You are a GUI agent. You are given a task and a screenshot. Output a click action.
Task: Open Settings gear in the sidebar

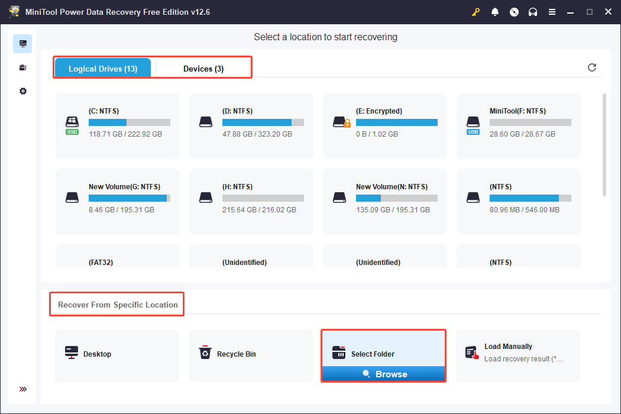(x=22, y=90)
